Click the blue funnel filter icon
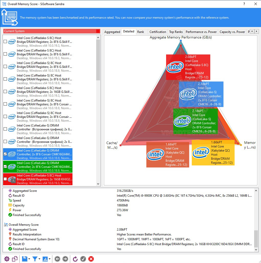Viewport: 261px width, 263px height. click(x=35, y=259)
